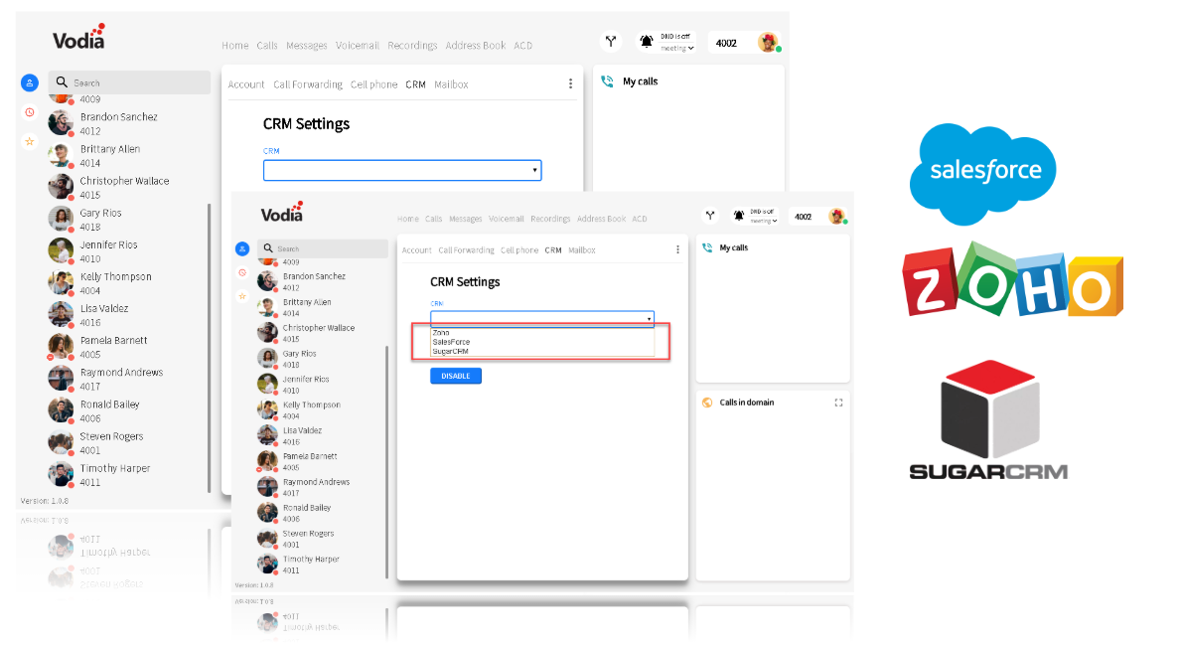The width and height of the screenshot is (1181, 648).
Task: Click the Vodia logo in the back window
Action: (78, 37)
